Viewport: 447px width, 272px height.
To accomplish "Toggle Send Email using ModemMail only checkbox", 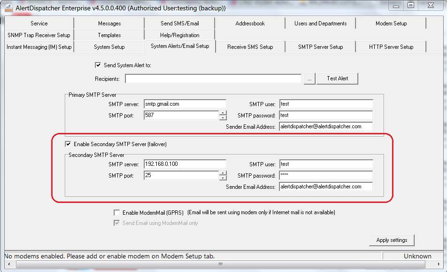I will pos(116,223).
